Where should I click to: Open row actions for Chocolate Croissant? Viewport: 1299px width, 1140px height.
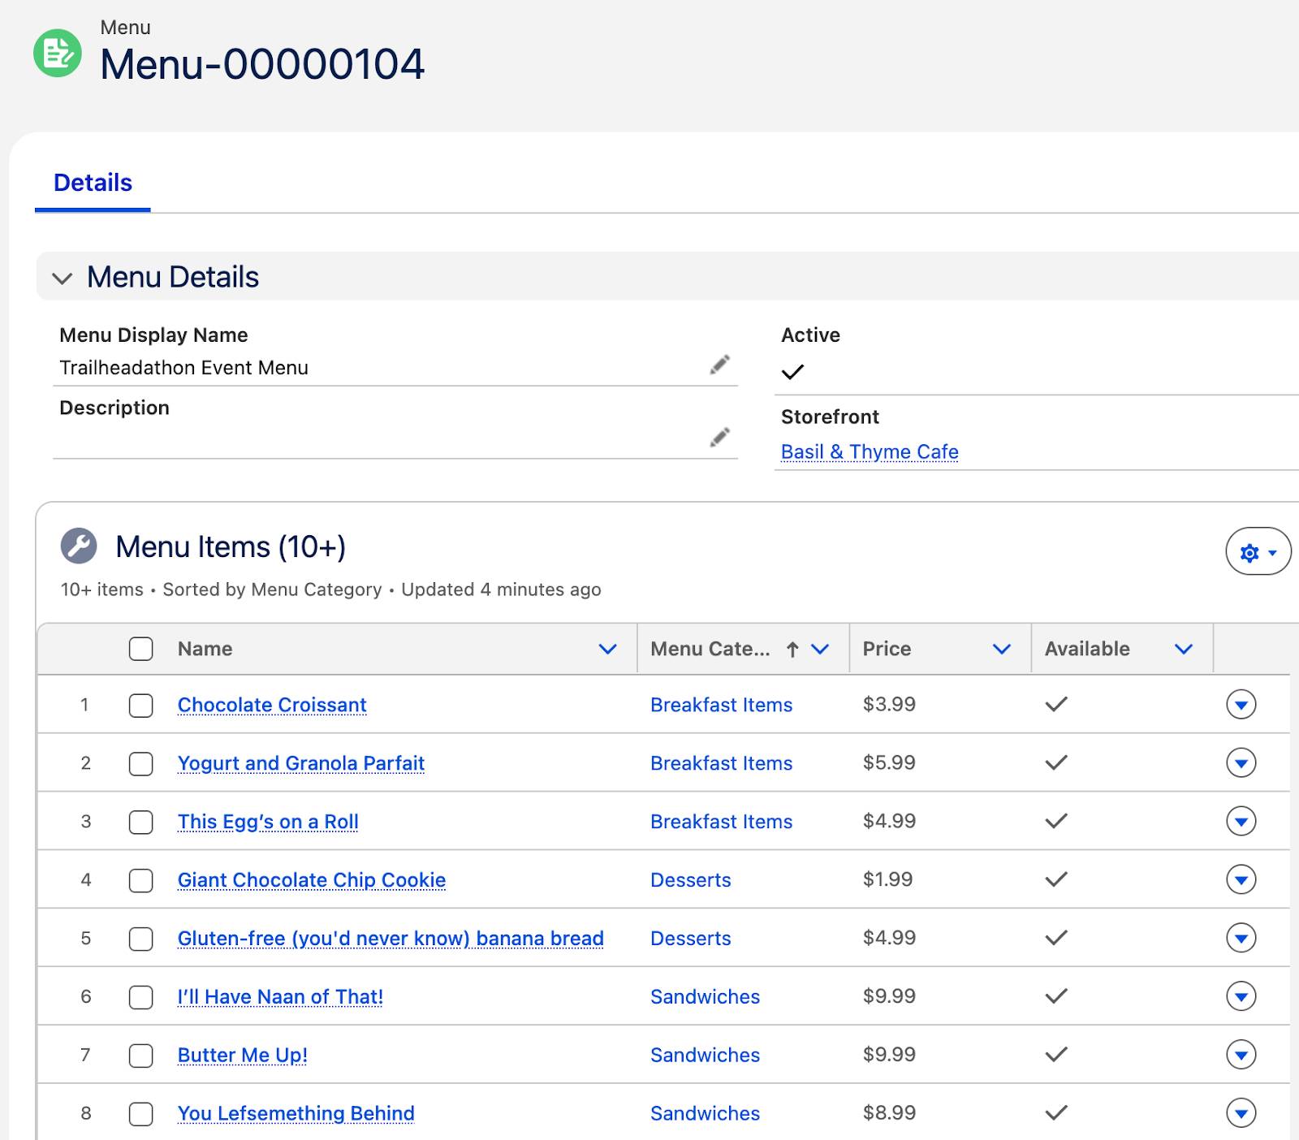(1241, 704)
